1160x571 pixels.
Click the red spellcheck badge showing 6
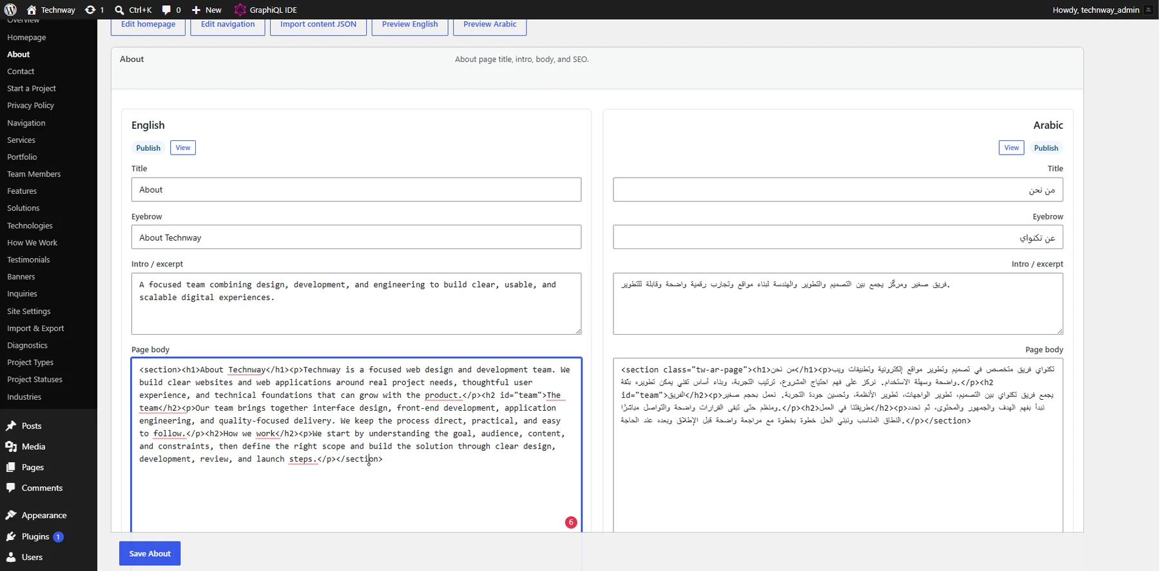571,522
